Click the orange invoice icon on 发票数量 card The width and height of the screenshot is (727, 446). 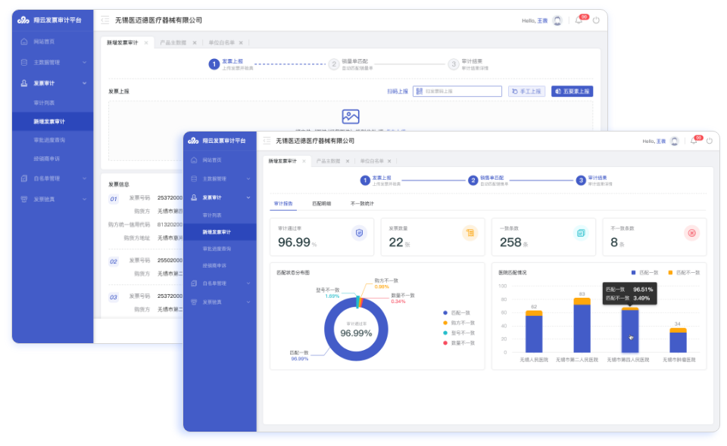pyautogui.click(x=470, y=233)
